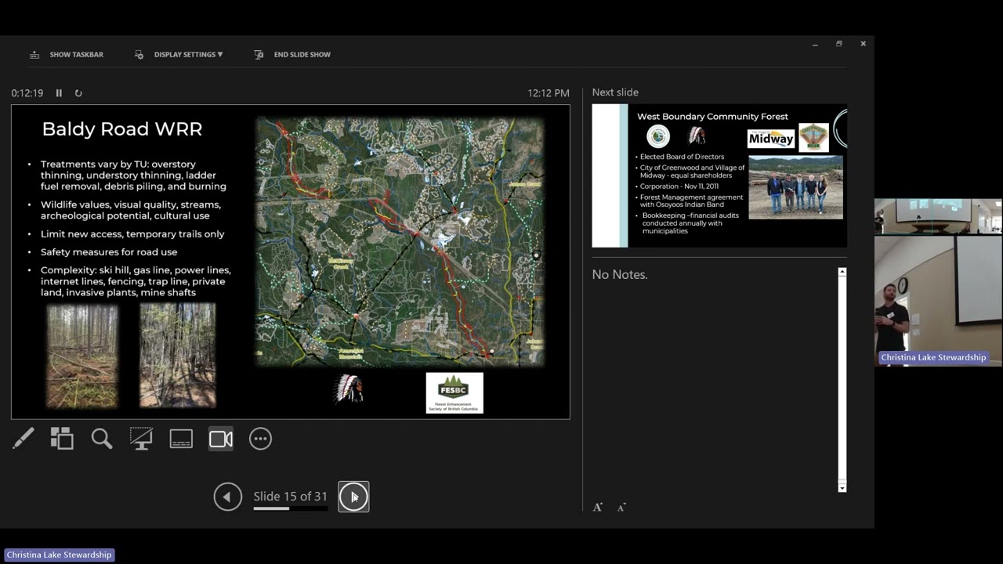Open the Display Settings dropdown

pyautogui.click(x=188, y=55)
